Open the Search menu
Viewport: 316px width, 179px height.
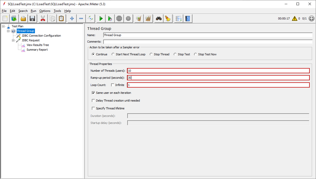click(x=23, y=11)
